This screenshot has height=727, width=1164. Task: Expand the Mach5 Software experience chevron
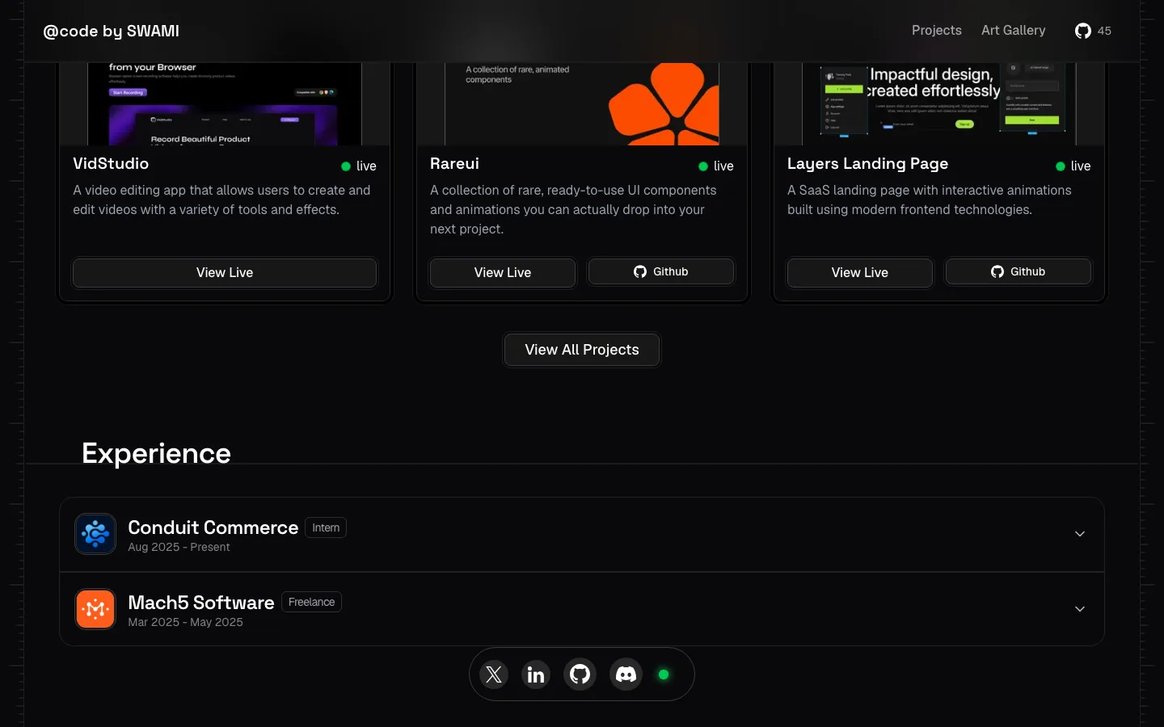[1080, 609]
